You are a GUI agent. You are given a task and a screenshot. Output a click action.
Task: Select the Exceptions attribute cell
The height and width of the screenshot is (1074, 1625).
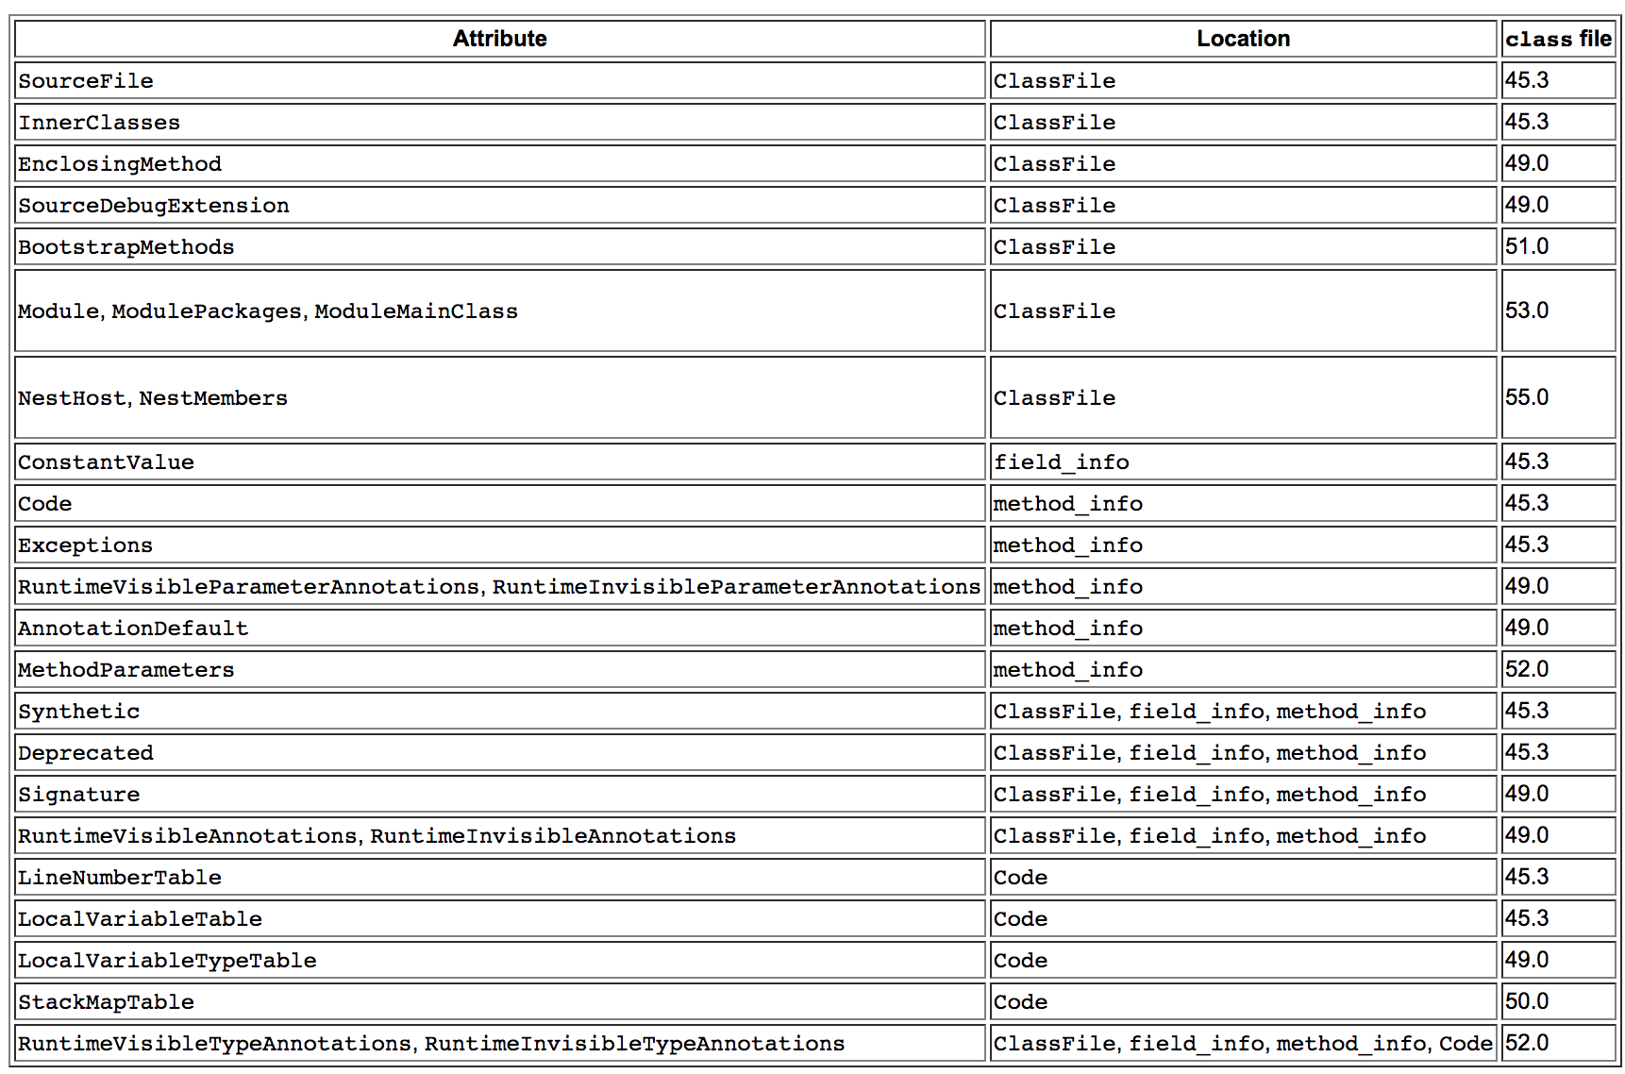500,545
